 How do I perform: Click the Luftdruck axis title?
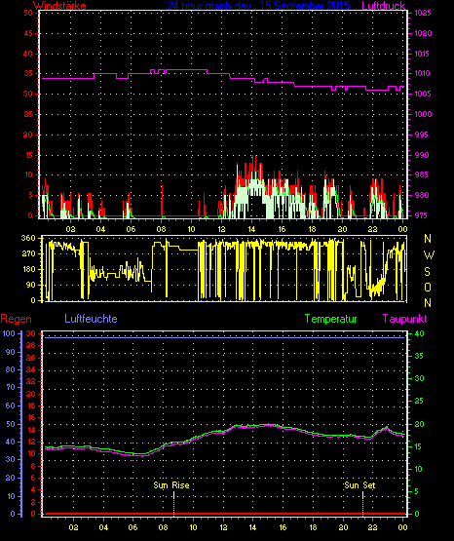pos(383,5)
